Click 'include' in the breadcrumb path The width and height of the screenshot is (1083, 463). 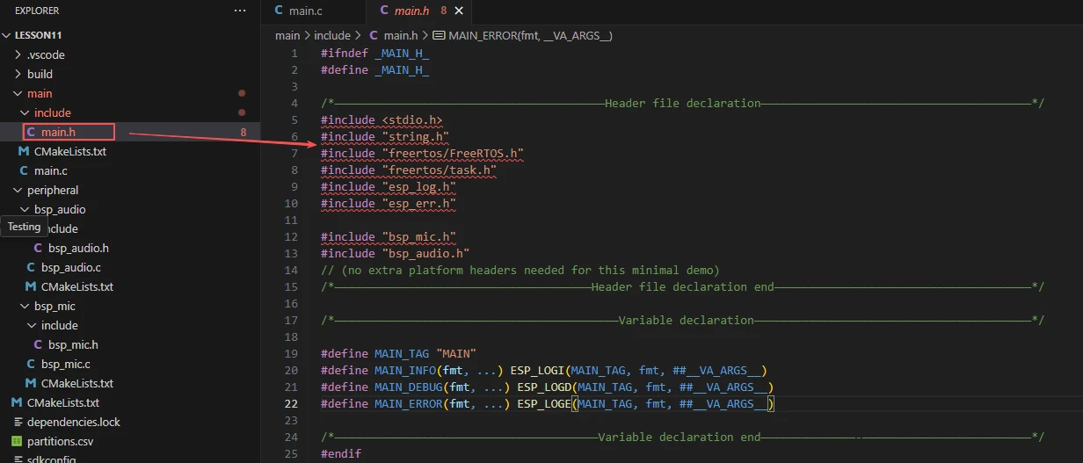[331, 35]
